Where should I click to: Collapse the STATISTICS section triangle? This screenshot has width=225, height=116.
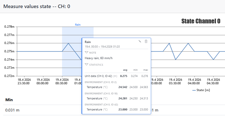86,65
